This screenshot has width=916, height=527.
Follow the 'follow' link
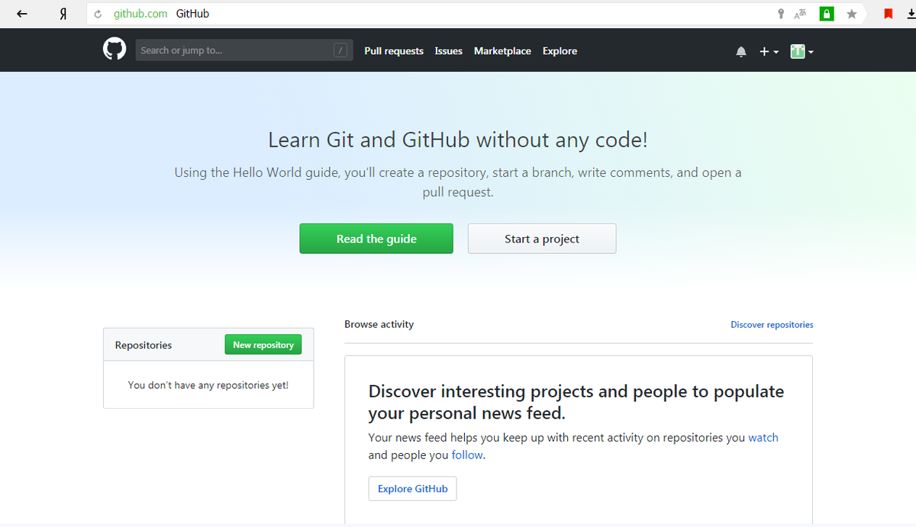click(x=467, y=455)
